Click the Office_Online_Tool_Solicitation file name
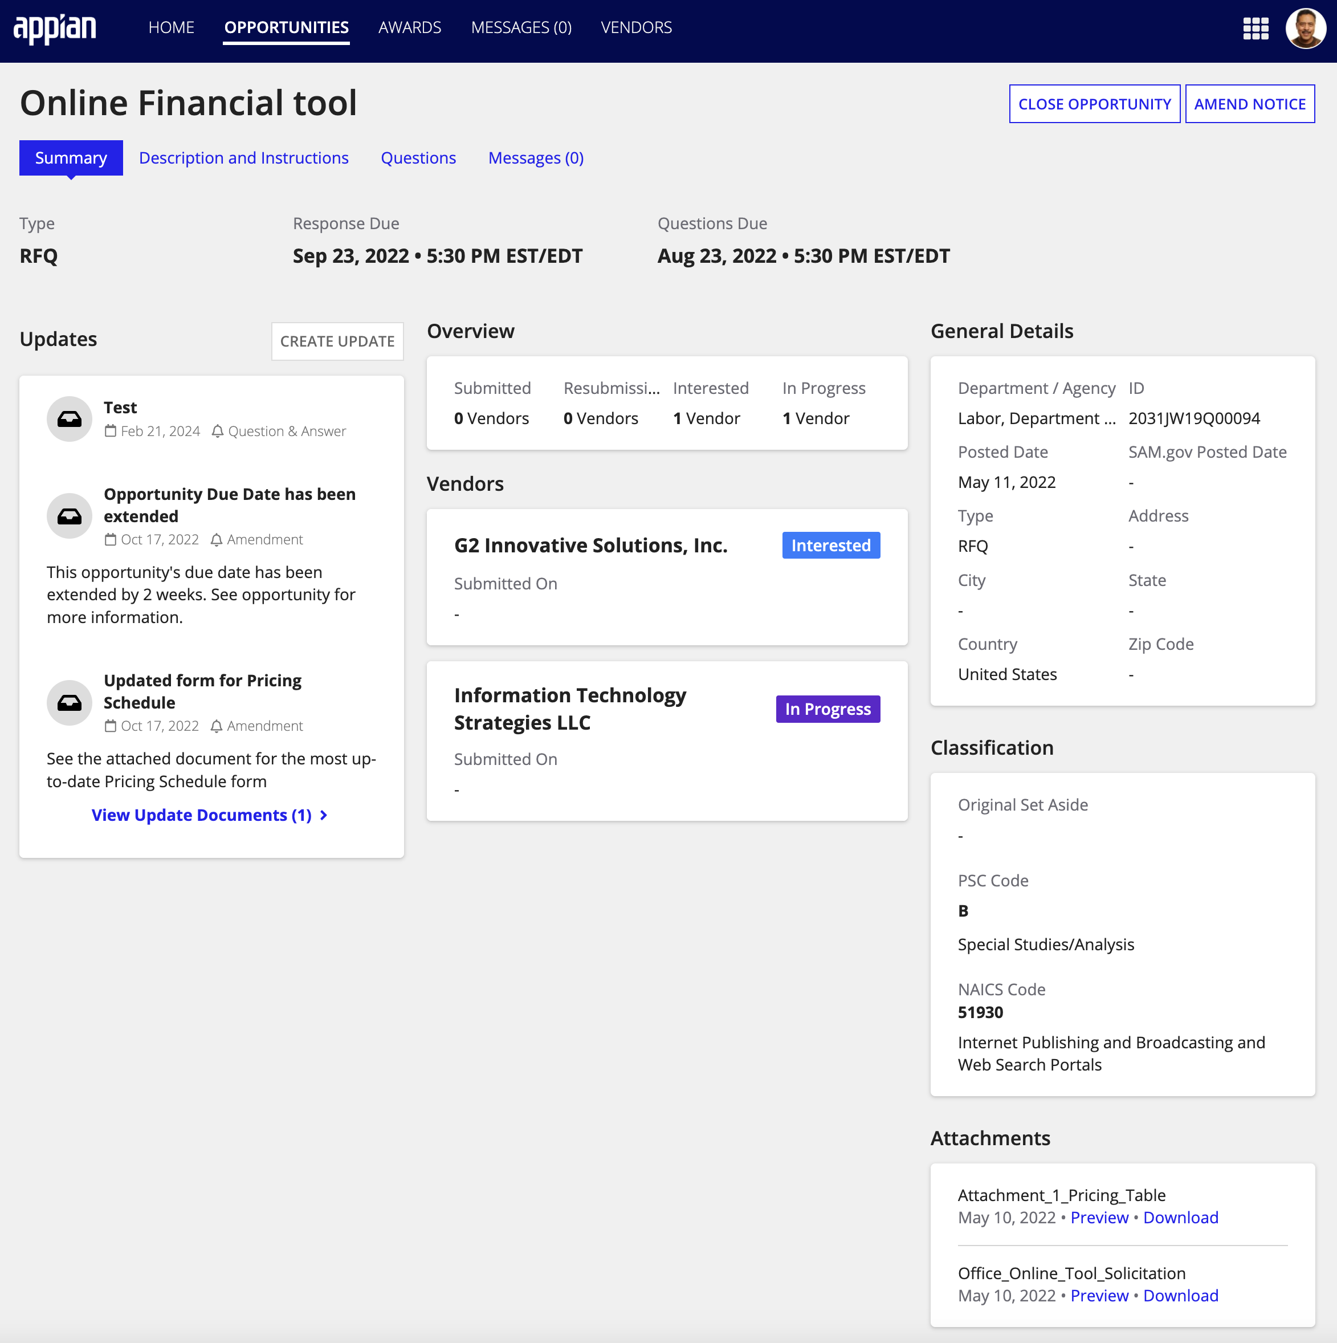 click(x=1072, y=1273)
